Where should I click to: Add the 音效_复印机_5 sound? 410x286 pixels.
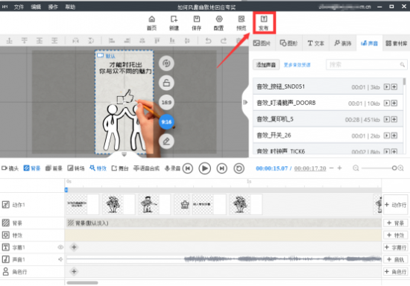[394, 119]
